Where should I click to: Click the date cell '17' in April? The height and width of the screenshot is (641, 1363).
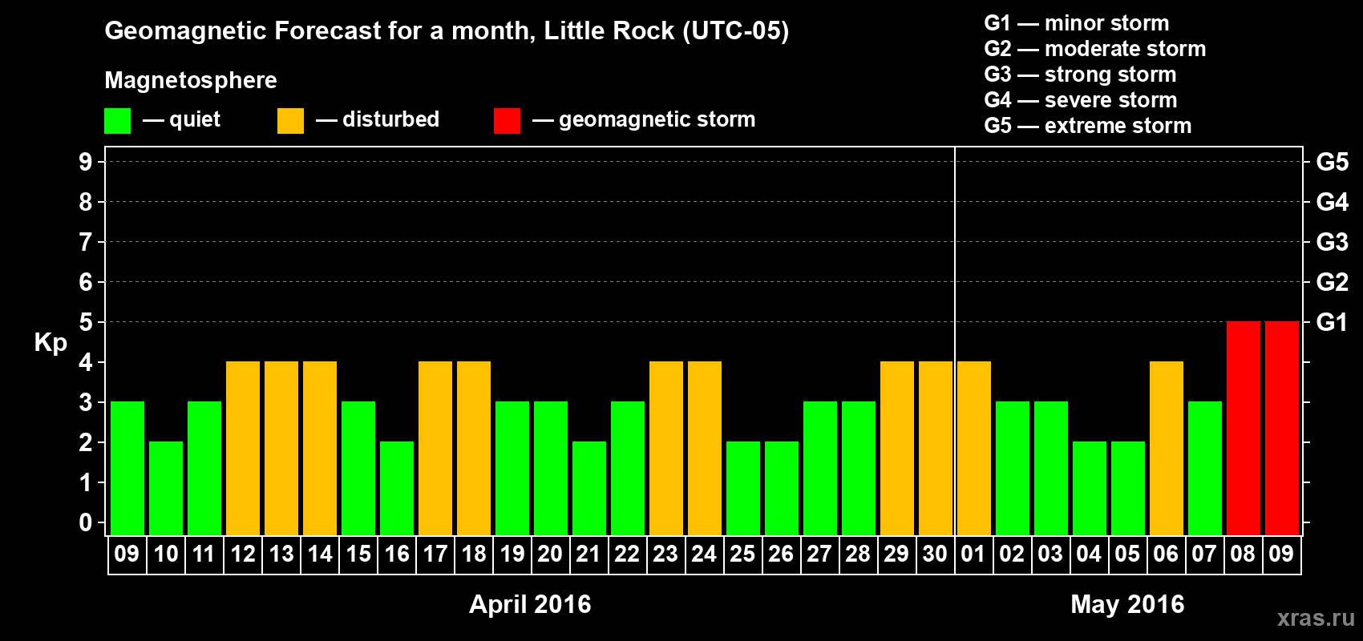pos(435,554)
